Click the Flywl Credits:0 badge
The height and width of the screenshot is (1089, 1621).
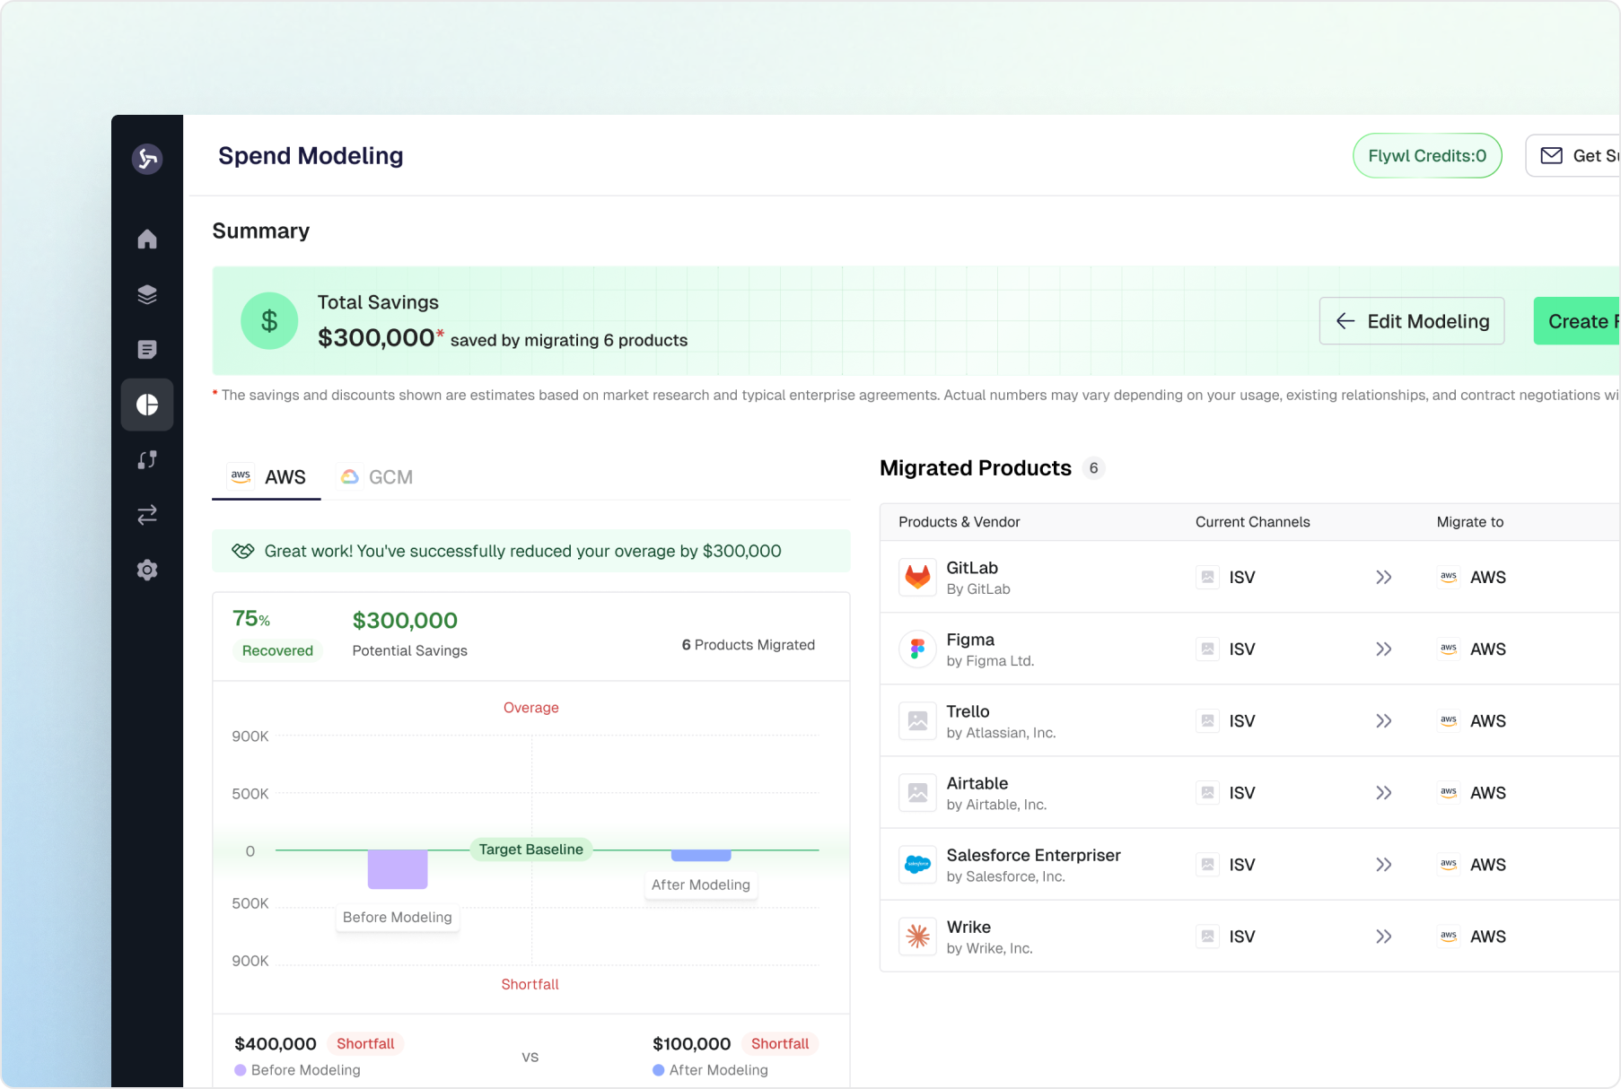point(1427,156)
